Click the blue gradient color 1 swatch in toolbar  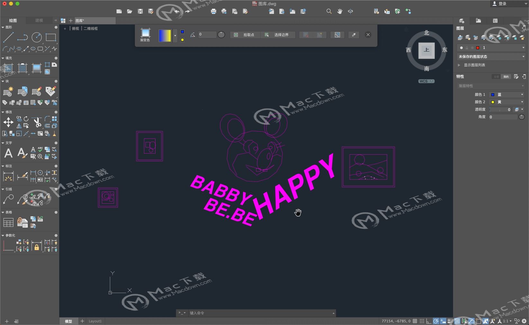coord(182,32)
